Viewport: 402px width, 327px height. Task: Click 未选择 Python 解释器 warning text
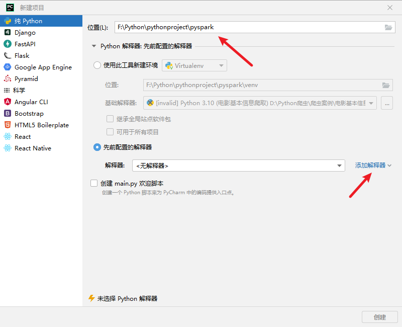pyautogui.click(x=127, y=298)
